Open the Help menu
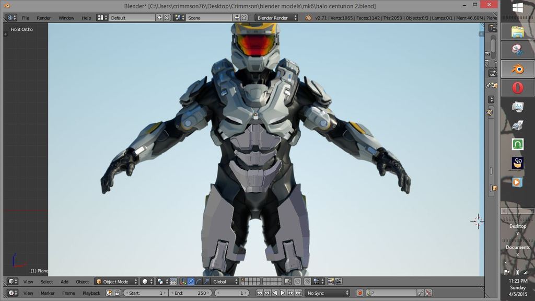 [86, 18]
